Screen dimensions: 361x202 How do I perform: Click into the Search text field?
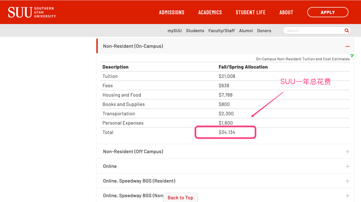click(313, 31)
